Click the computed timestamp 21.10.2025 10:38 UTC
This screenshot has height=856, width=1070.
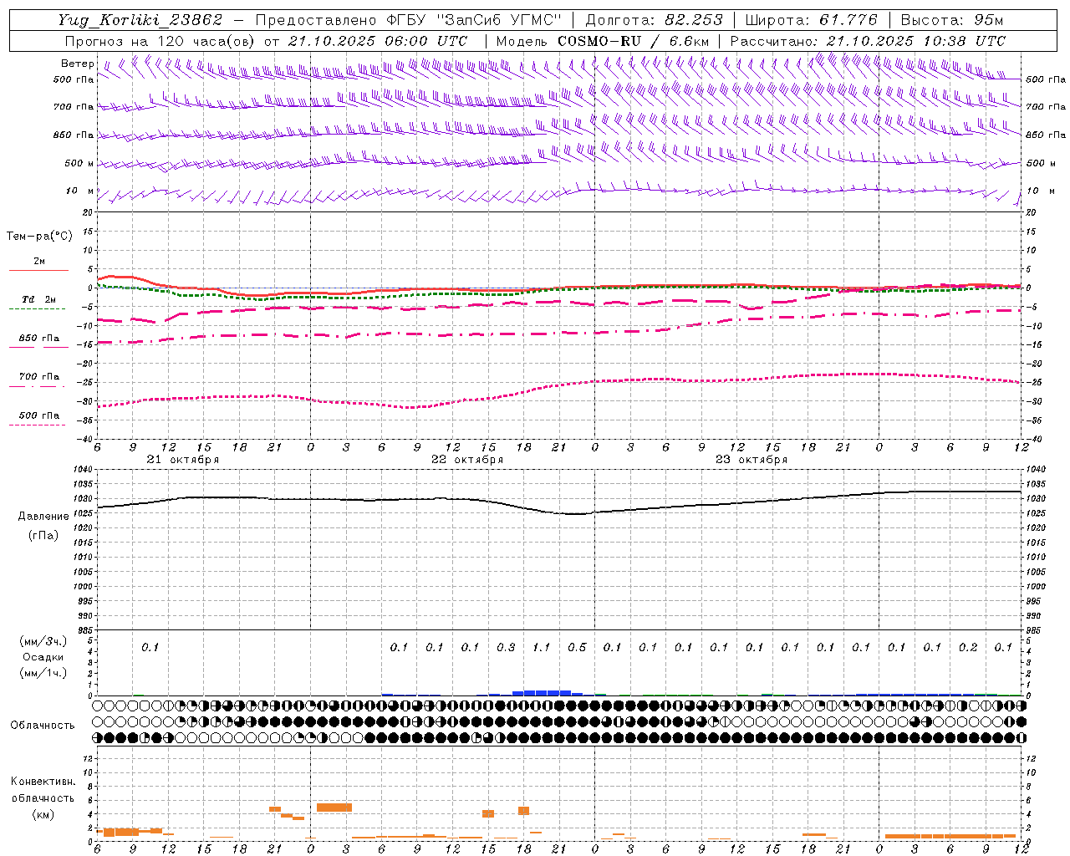916,41
